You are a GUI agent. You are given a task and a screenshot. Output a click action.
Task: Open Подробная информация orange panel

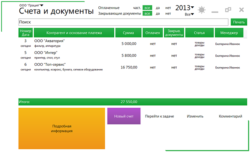coord(62,129)
